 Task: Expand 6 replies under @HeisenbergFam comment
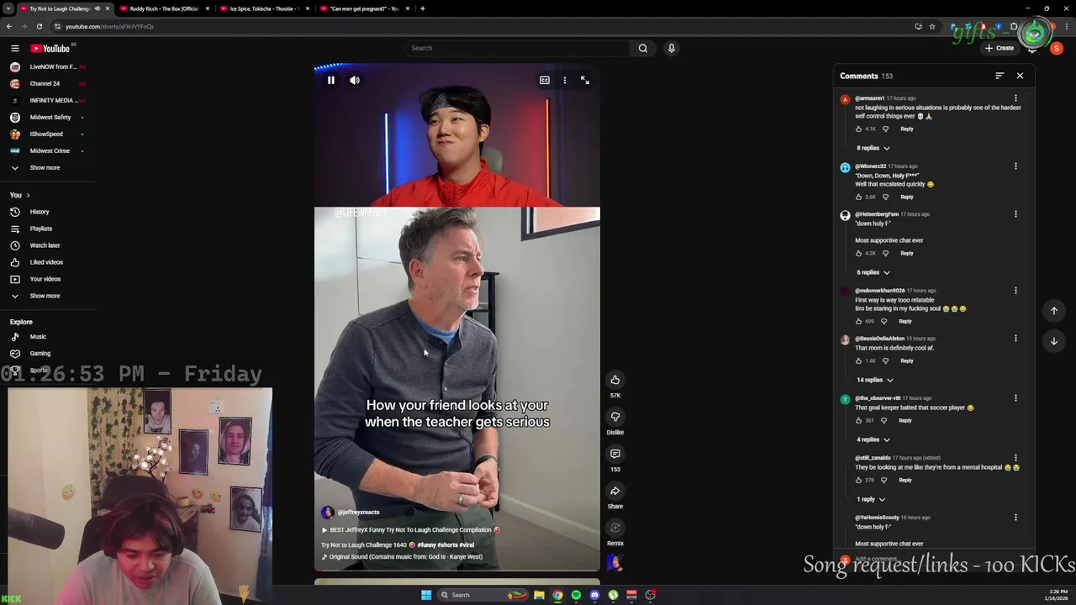(873, 272)
